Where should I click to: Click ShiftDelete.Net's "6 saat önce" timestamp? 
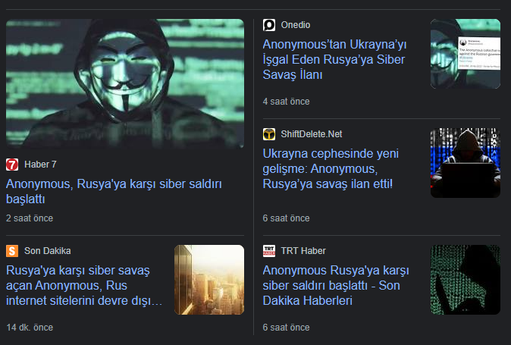pyautogui.click(x=286, y=218)
